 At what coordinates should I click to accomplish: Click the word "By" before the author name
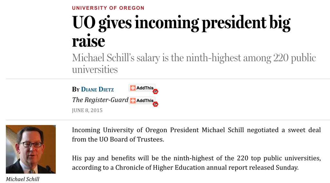coord(75,89)
